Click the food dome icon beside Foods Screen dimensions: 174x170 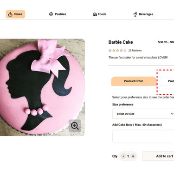tap(95, 14)
